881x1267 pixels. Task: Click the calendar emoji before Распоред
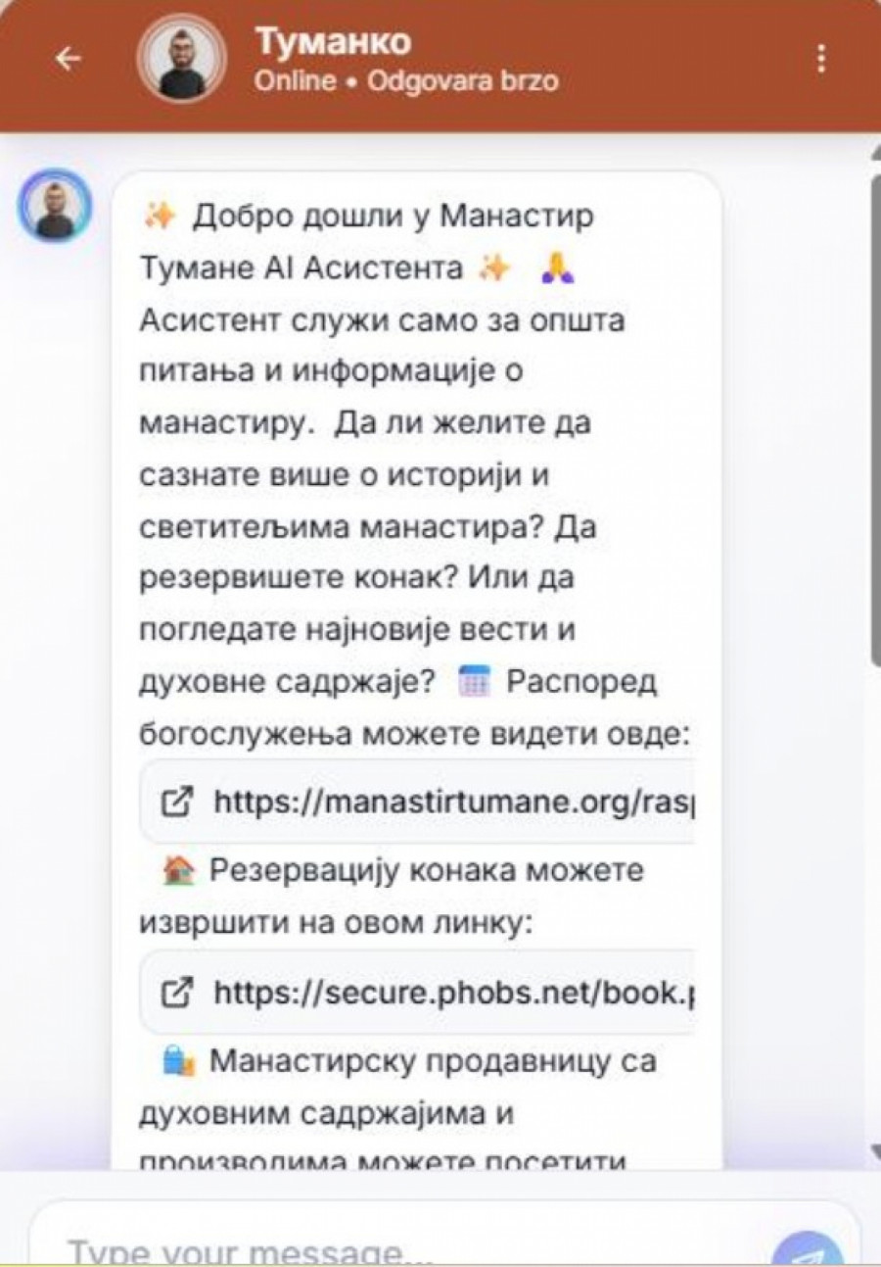coord(474,682)
